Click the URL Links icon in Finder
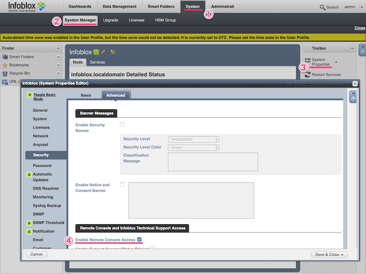366x274 pixels. tap(5, 82)
